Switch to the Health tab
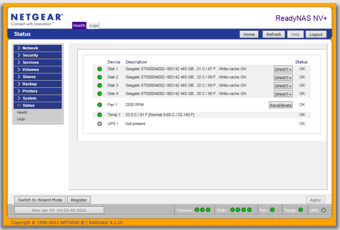This screenshot has height=230, width=340. [79, 25]
